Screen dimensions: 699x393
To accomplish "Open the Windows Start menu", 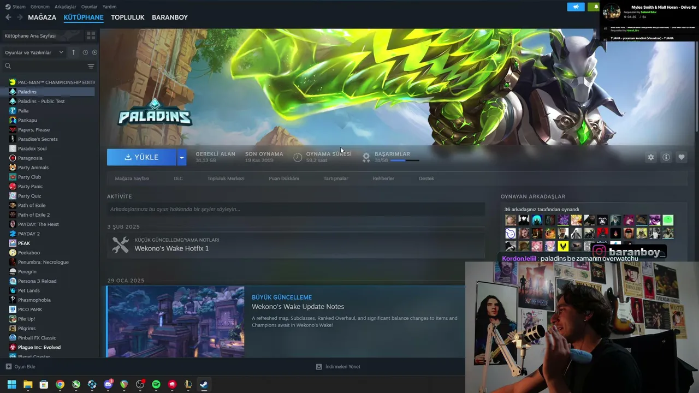I will coord(11,384).
